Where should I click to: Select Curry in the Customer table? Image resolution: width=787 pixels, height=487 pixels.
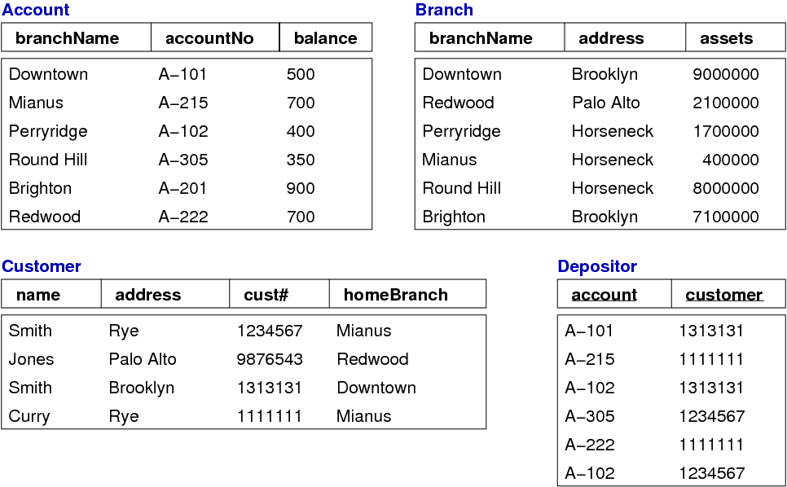click(x=29, y=416)
